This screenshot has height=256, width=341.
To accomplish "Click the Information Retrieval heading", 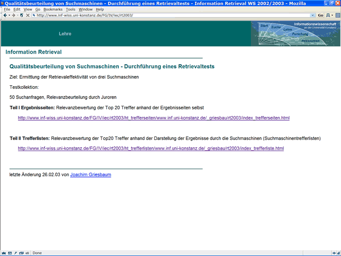I will [34, 52].
